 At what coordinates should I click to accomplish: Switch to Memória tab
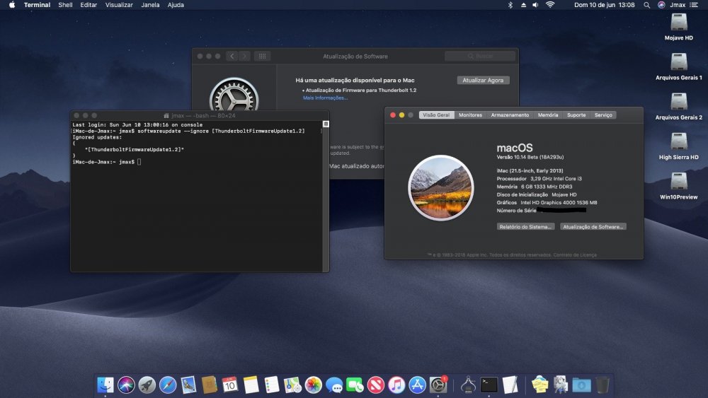[548, 115]
